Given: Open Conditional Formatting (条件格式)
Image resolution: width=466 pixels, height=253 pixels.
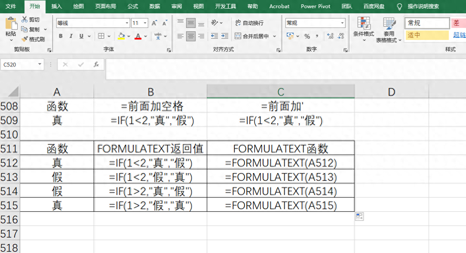Looking at the screenshot, I should [x=363, y=29].
